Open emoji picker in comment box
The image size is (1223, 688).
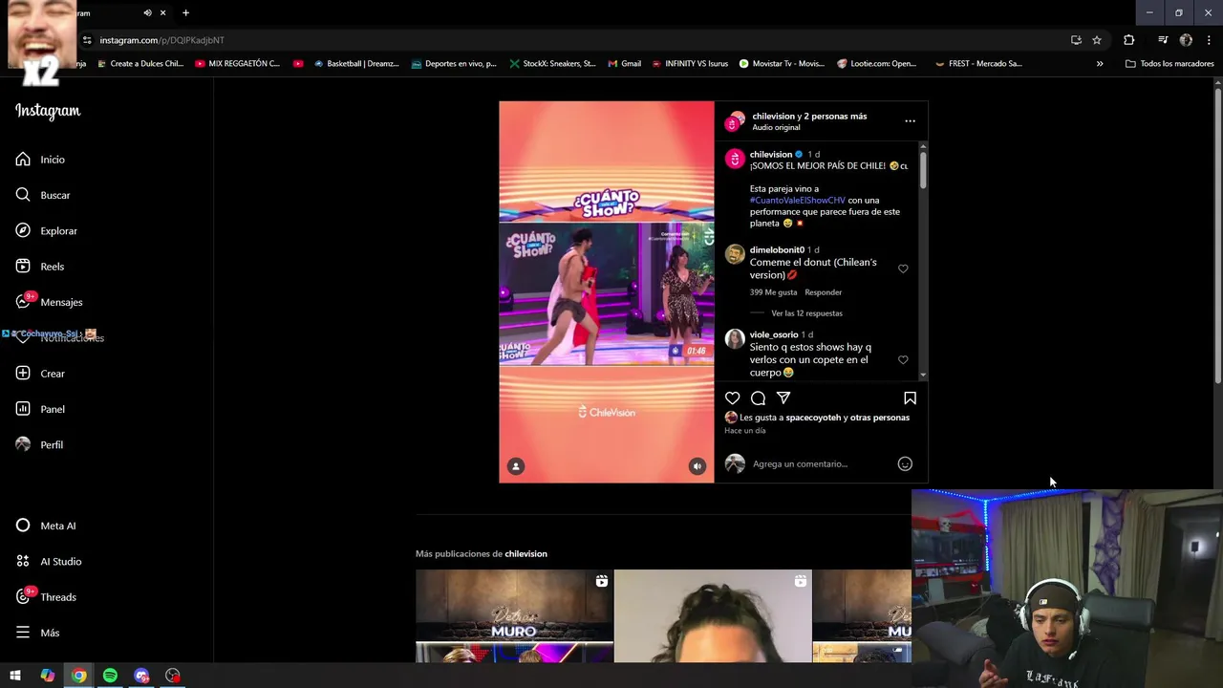905,464
